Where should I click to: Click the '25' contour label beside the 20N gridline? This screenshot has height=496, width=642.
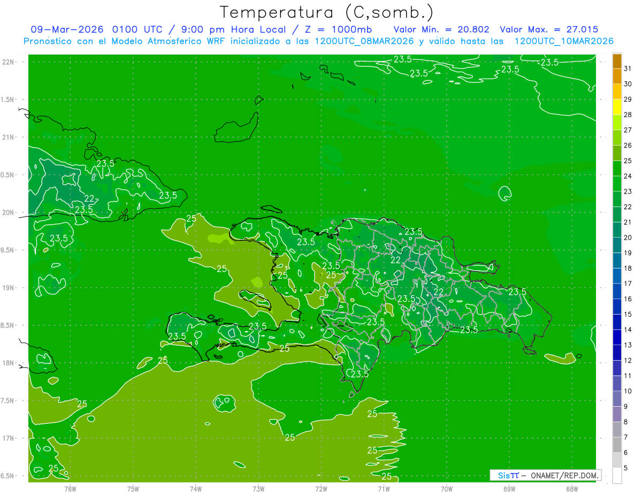191,218
